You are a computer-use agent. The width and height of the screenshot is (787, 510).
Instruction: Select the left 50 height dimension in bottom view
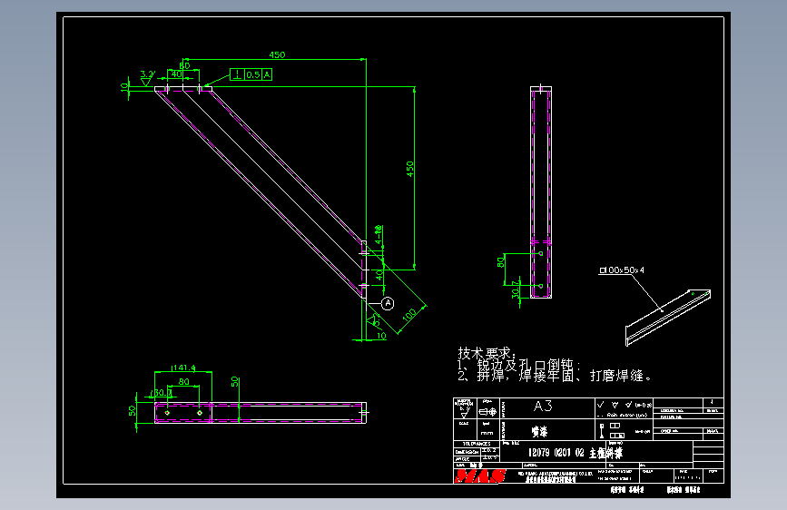tap(132, 411)
